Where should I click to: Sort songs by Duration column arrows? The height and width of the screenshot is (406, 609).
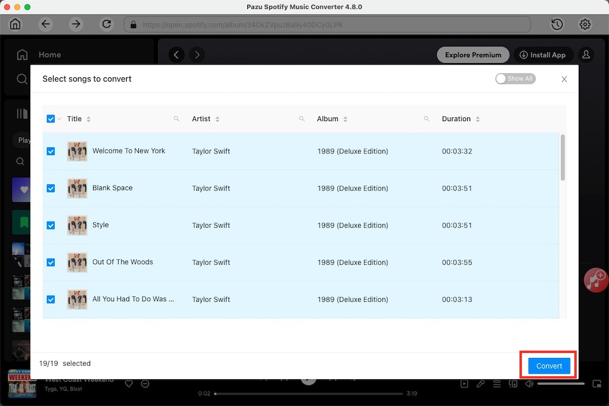click(477, 119)
